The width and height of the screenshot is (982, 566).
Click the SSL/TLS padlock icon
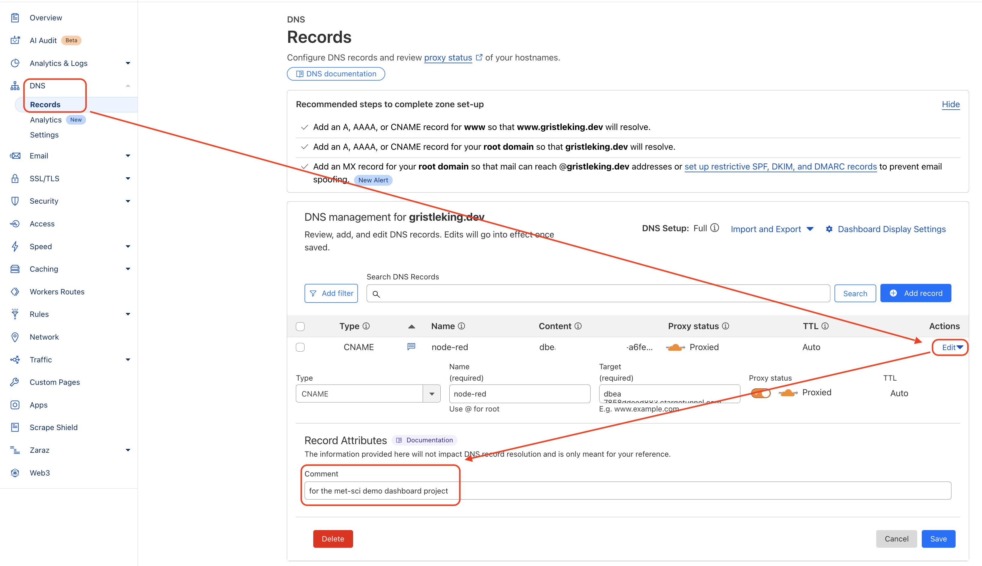coord(15,178)
